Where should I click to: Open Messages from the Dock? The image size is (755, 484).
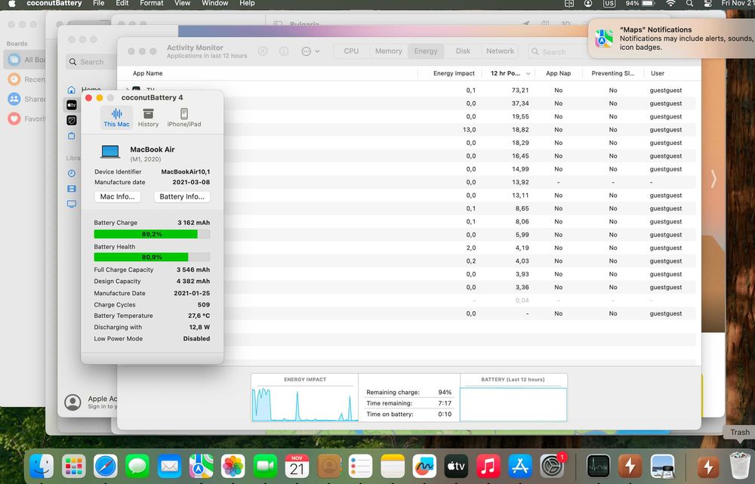coord(137,466)
